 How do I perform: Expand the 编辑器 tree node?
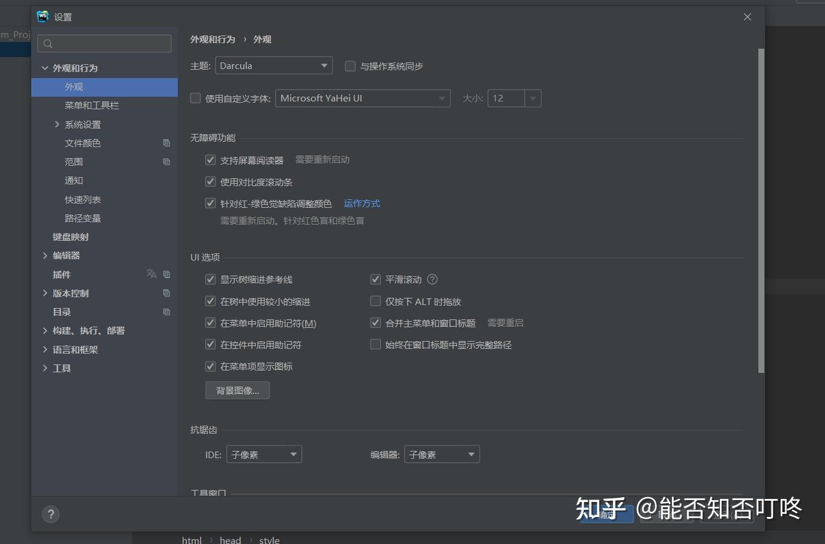point(44,255)
